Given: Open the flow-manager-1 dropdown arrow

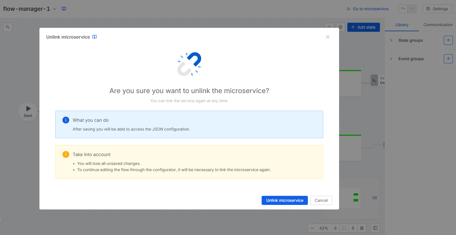Looking at the screenshot, I should 55,9.
